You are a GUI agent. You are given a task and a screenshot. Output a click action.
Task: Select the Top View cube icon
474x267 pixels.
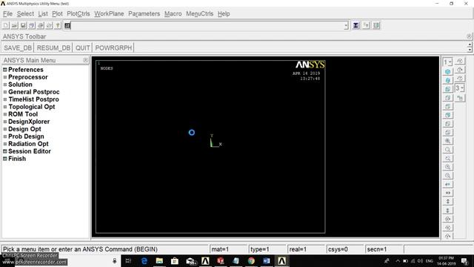tap(447, 106)
